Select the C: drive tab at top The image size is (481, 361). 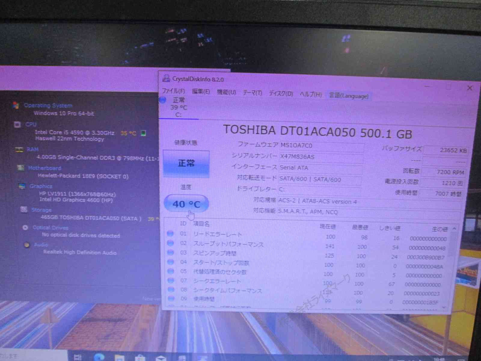pyautogui.click(x=179, y=107)
